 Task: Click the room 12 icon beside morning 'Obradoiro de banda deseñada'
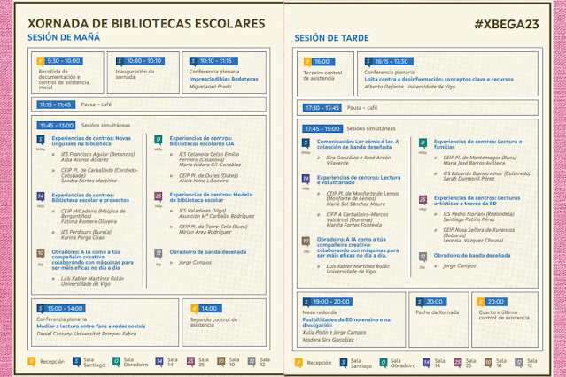158,253
